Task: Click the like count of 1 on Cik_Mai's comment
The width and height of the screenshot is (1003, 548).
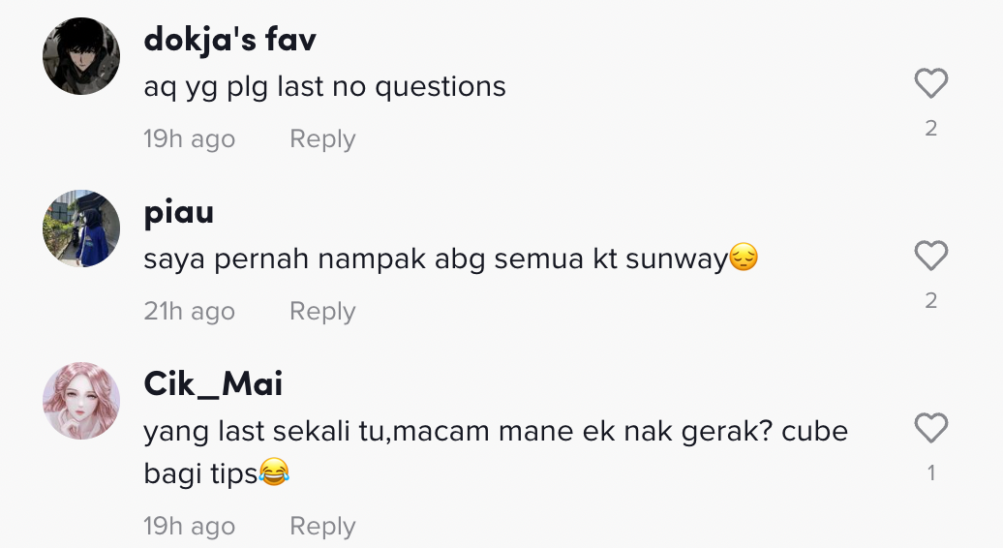Action: pyautogui.click(x=930, y=473)
